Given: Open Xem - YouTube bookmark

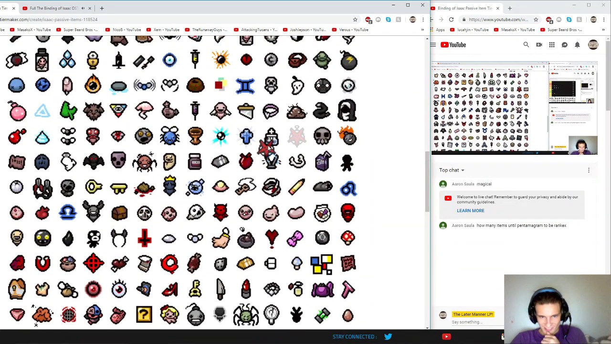Looking at the screenshot, I should (163, 30).
